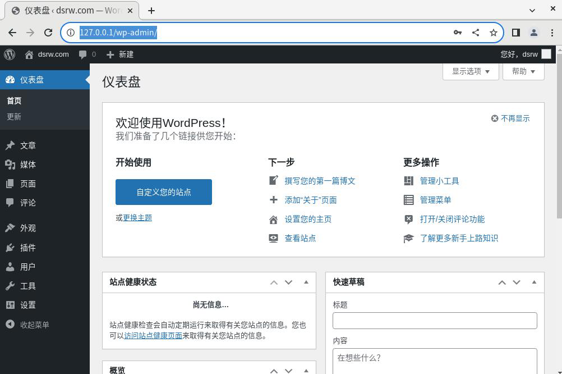Viewport: 562px width, 374px height.
Task: Click 您好，dsrw account greeting
Action: tap(519, 54)
